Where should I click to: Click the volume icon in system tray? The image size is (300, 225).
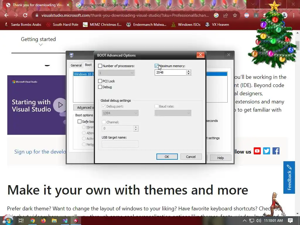point(259,221)
